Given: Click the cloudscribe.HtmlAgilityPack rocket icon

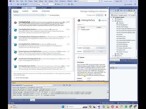Looking at the screenshot, I should (x=16, y=59).
